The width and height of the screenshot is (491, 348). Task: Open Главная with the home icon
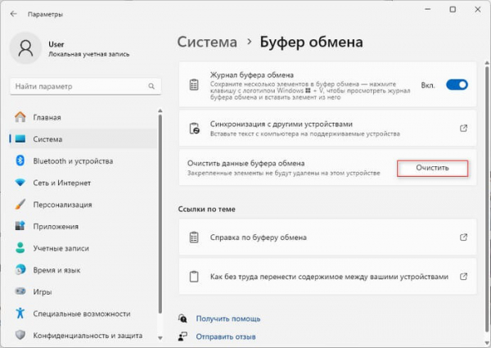pos(20,117)
